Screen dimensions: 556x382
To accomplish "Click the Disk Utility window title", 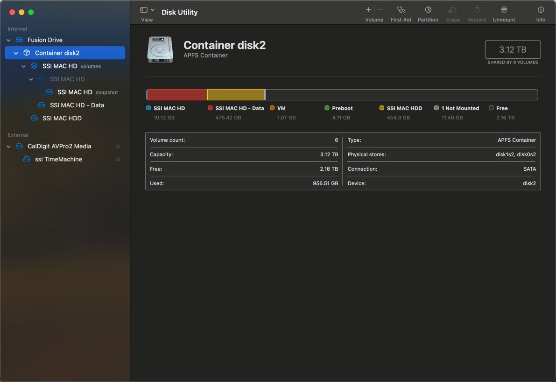I will click(x=179, y=12).
